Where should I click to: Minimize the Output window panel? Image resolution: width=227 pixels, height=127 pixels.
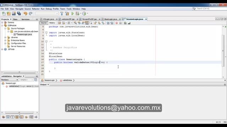click(225, 85)
